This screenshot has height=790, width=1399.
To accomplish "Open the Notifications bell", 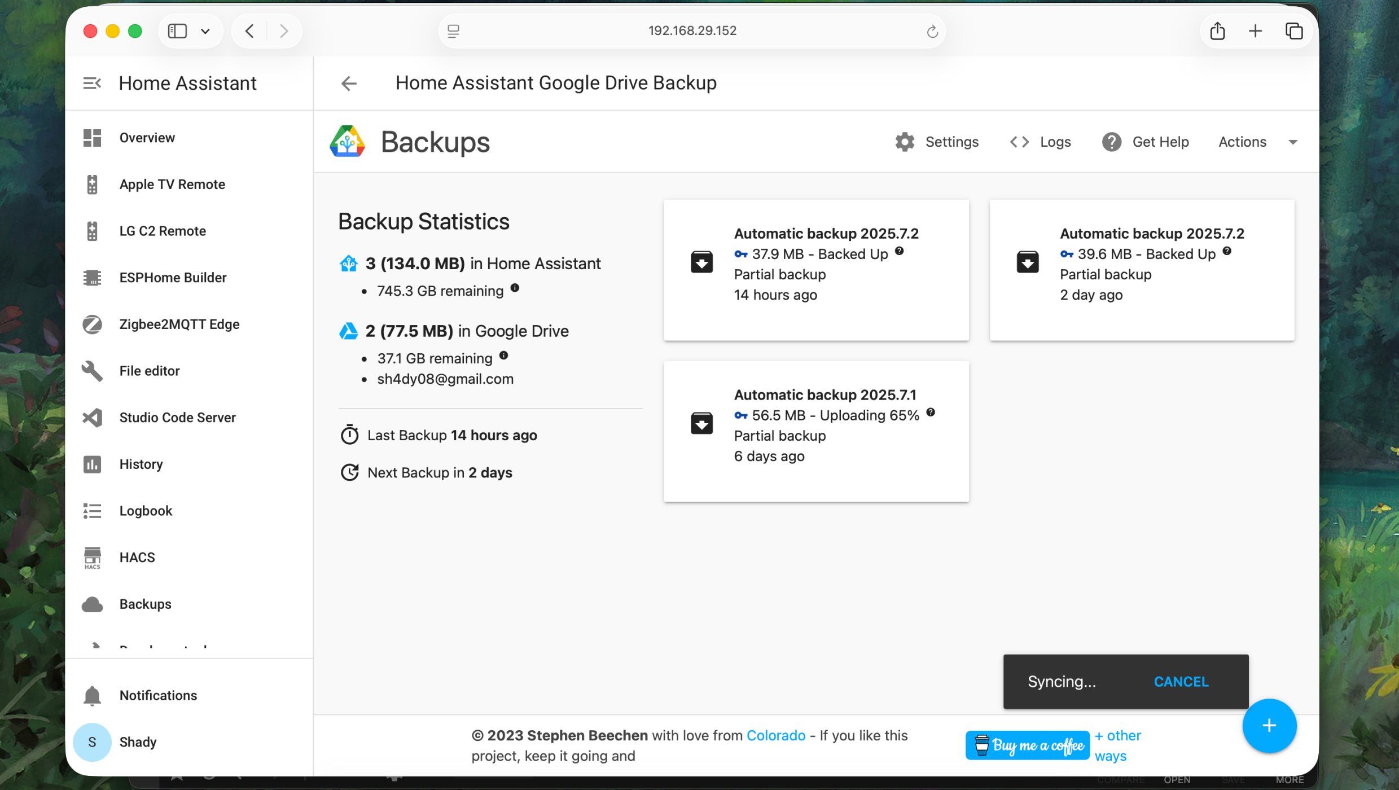I will [92, 695].
